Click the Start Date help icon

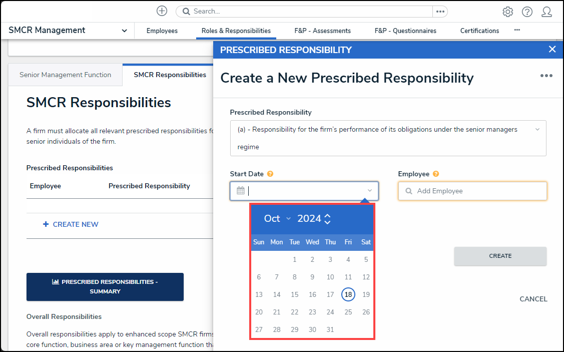[270, 174]
